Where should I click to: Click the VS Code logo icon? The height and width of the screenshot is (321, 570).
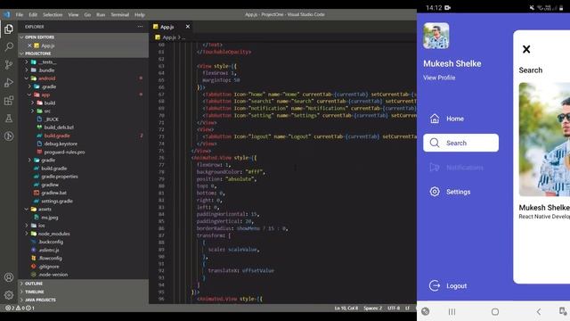(x=6, y=14)
